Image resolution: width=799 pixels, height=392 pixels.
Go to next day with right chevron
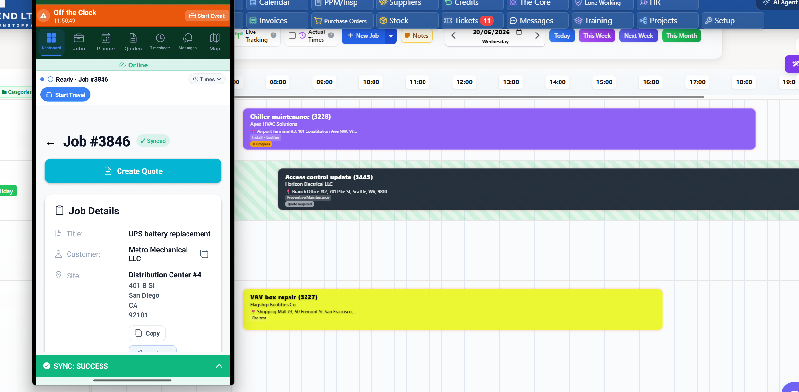pyautogui.click(x=537, y=35)
